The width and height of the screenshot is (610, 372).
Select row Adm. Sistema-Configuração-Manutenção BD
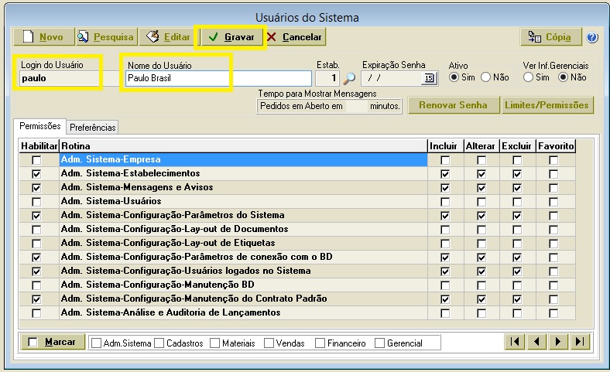click(x=243, y=285)
